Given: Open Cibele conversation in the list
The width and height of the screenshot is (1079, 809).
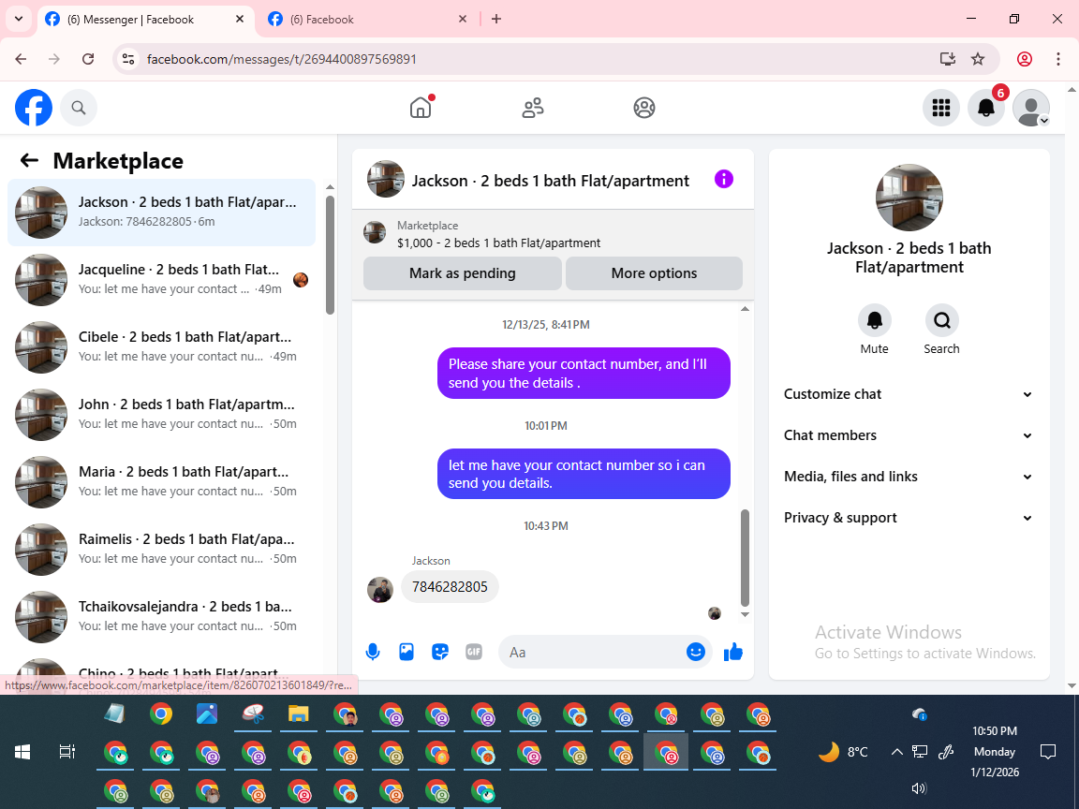Looking at the screenshot, I should [162, 346].
